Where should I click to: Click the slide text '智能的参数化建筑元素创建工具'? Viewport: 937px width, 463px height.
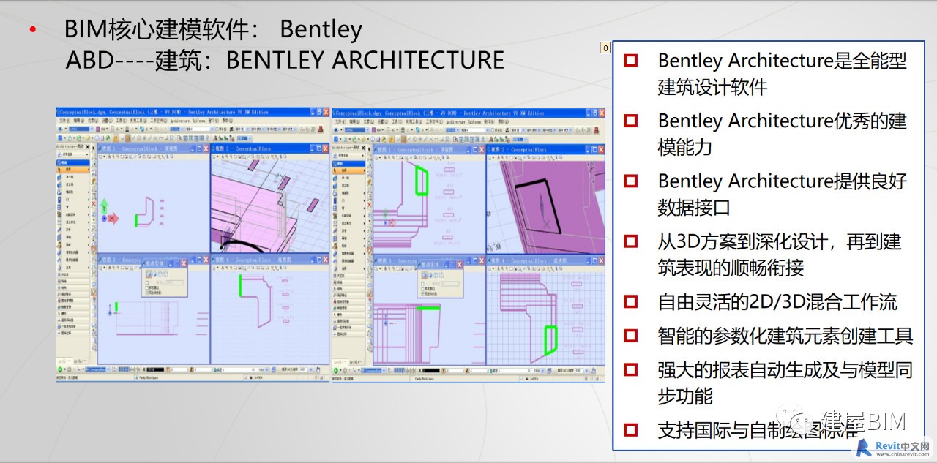(785, 336)
